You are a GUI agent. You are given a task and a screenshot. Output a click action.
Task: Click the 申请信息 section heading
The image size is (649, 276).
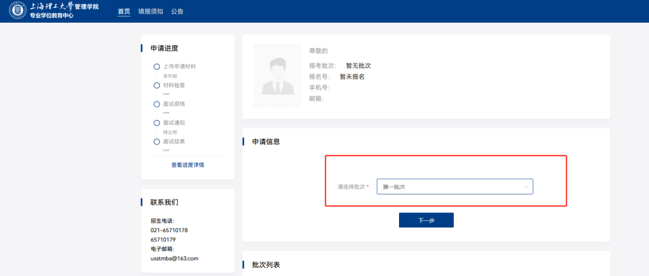(x=266, y=142)
